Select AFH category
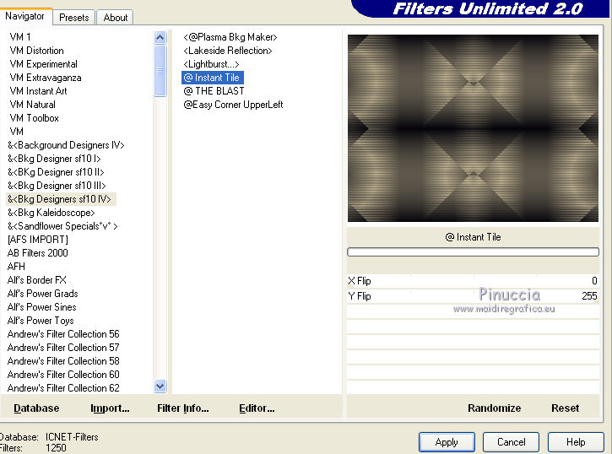 [16, 267]
